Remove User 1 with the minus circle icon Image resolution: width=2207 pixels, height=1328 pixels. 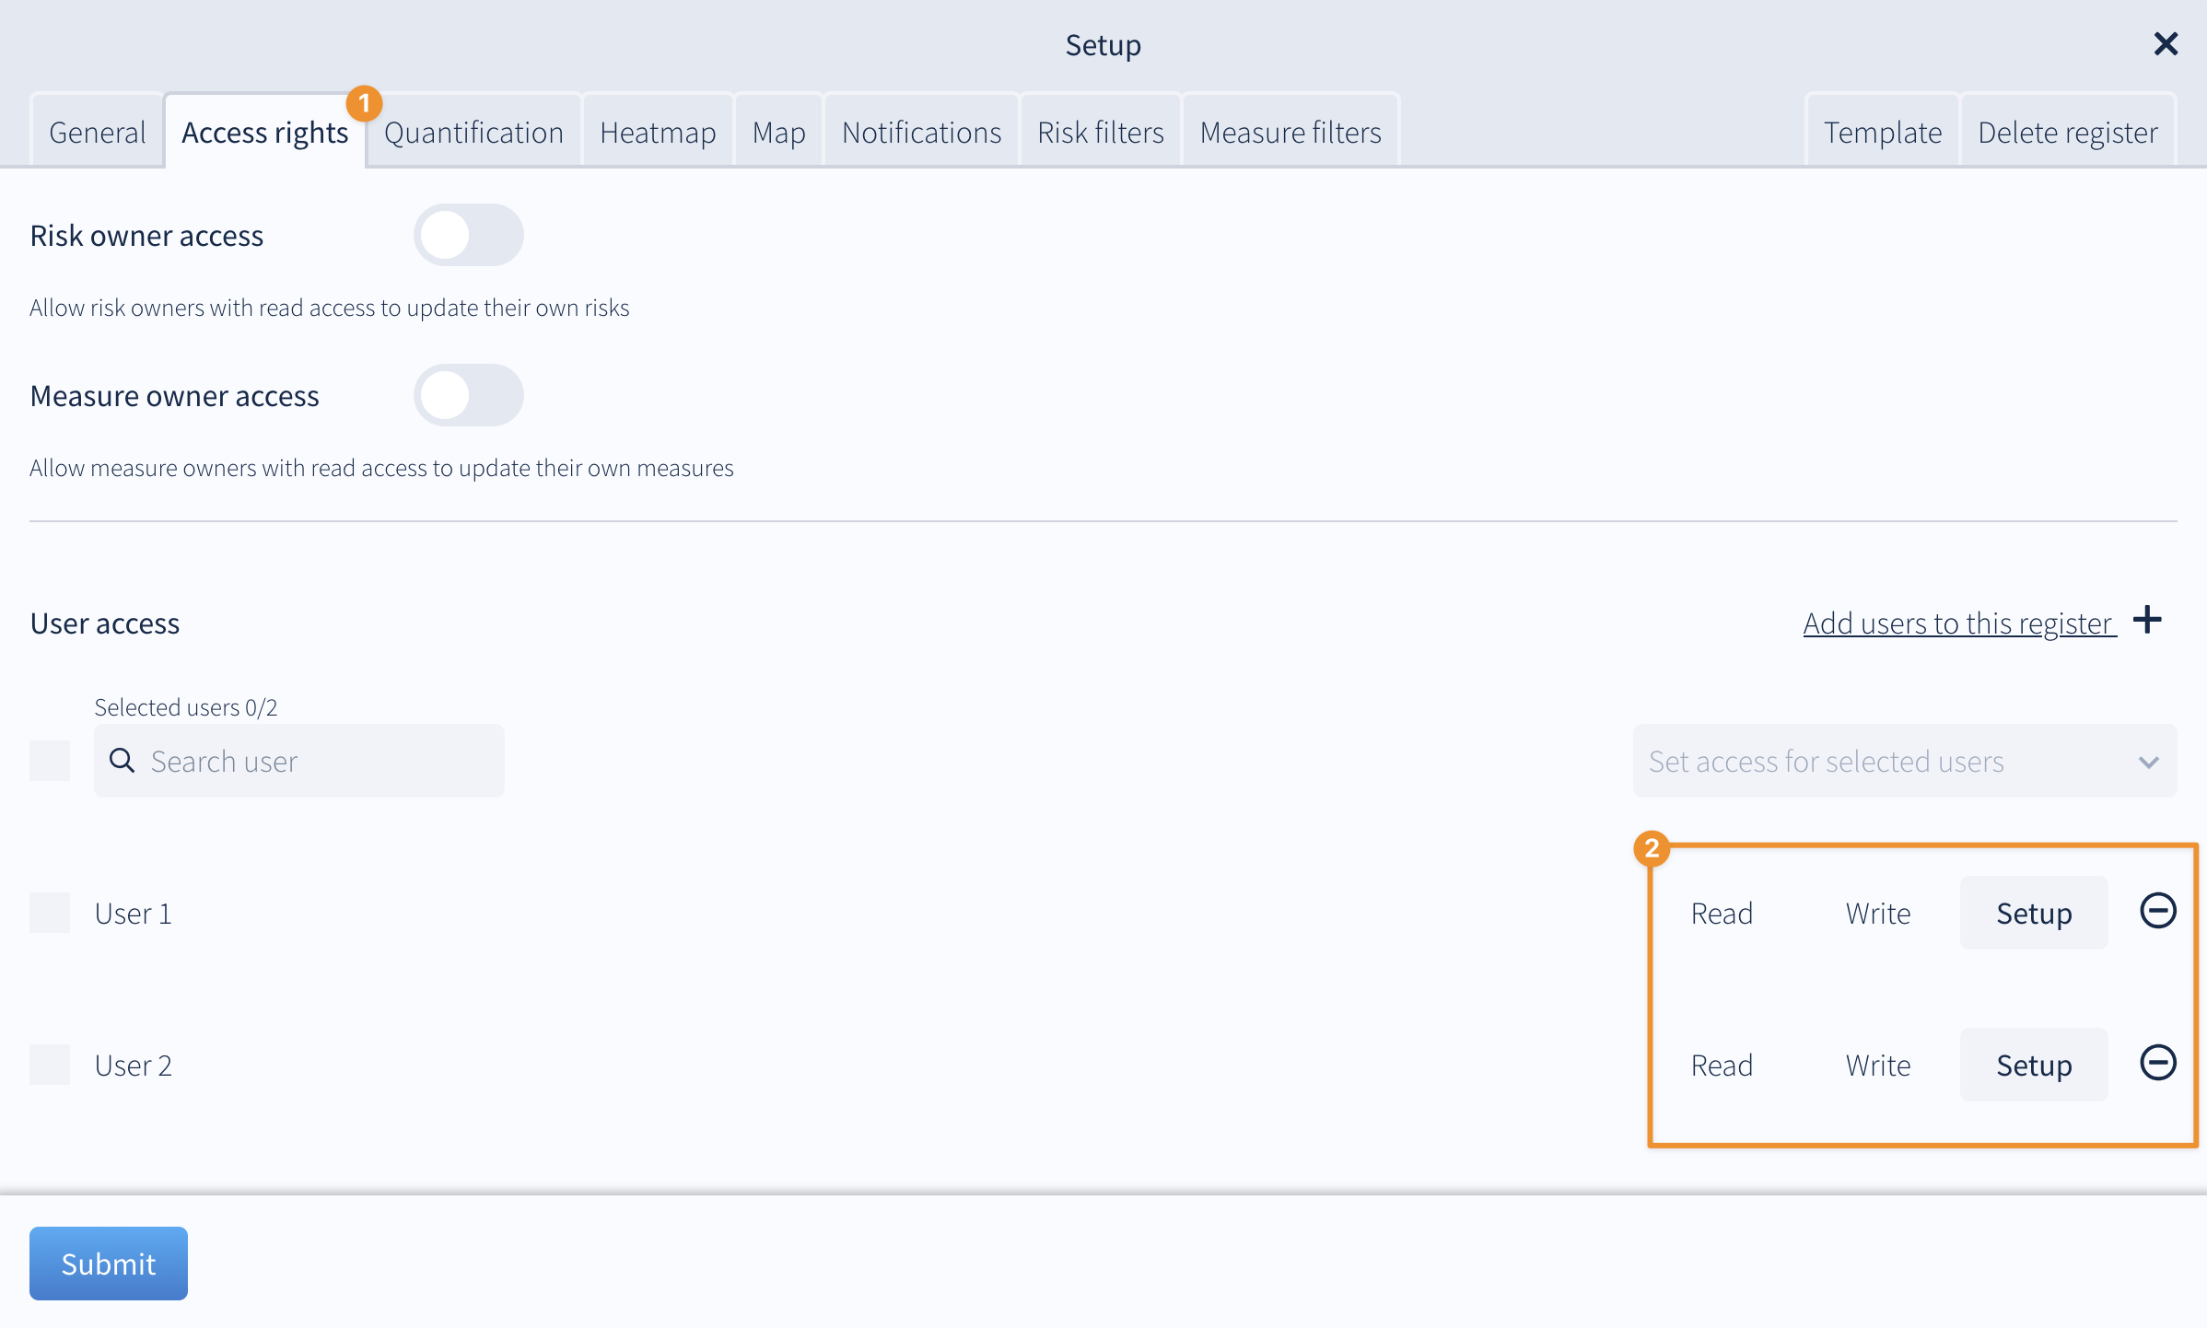click(x=2157, y=911)
